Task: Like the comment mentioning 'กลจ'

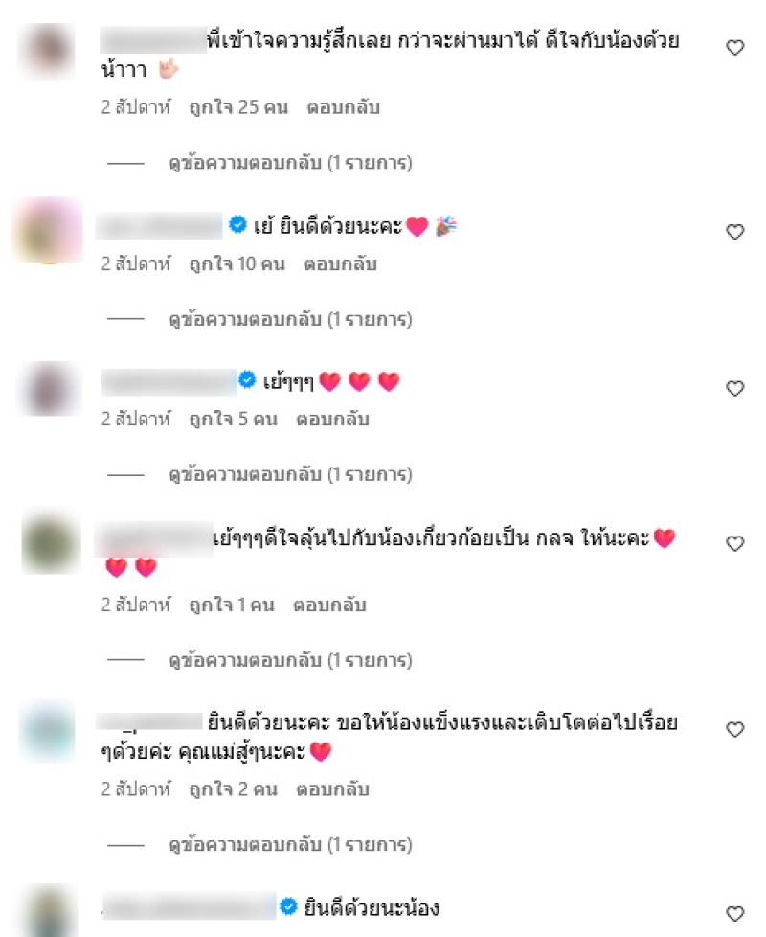Action: pos(735,543)
